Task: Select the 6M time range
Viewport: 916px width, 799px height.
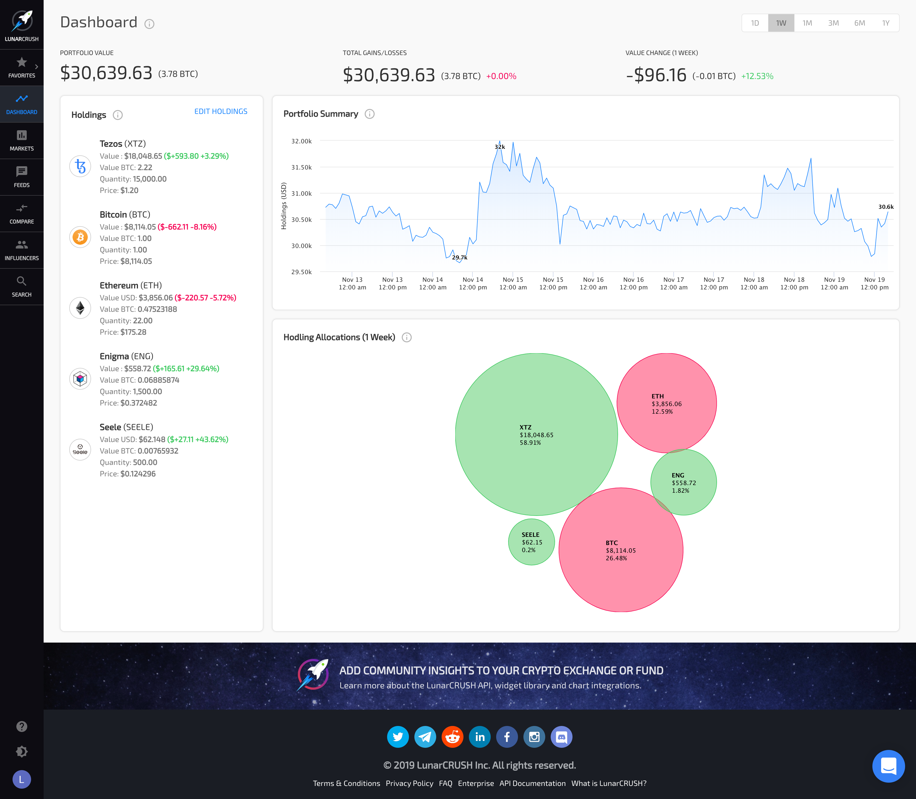Action: (x=860, y=23)
